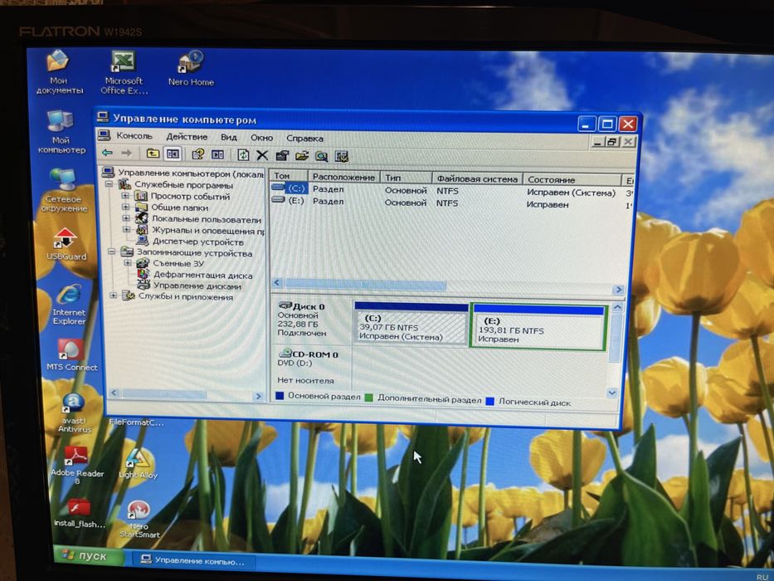Click Управление компью... taskbar button
Screen dimensions: 774x581
pyautogui.click(x=194, y=561)
